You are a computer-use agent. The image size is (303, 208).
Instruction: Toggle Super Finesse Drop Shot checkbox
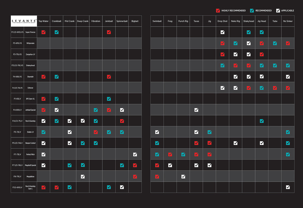pos(222,32)
